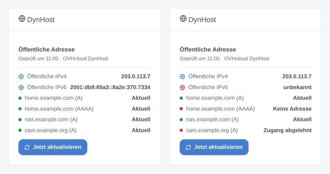The height and width of the screenshot is (174, 330).
Task: Click 'Aktuell' status of home.example.com (A) right card
Action: tap(302, 98)
